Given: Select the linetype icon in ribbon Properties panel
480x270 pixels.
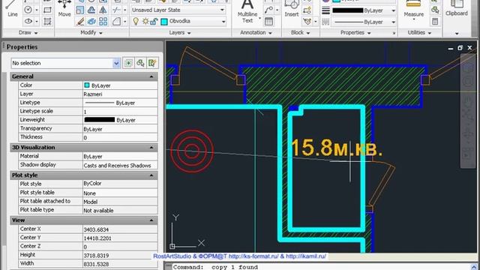Looking at the screenshot, I should (325, 22).
